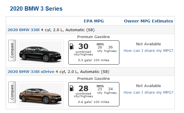The height and width of the screenshot is (113, 184).
Task: Click the 3.3 gals/100 miles text
Action: [x=93, y=60]
